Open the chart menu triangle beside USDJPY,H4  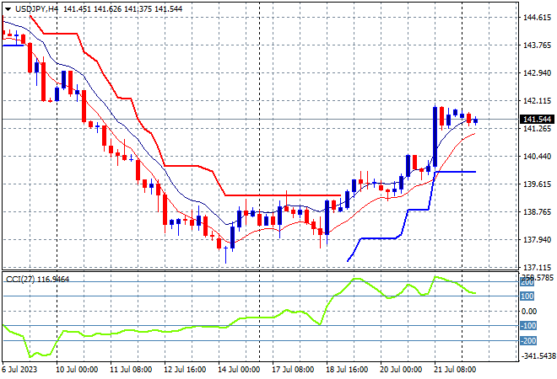click(x=8, y=9)
